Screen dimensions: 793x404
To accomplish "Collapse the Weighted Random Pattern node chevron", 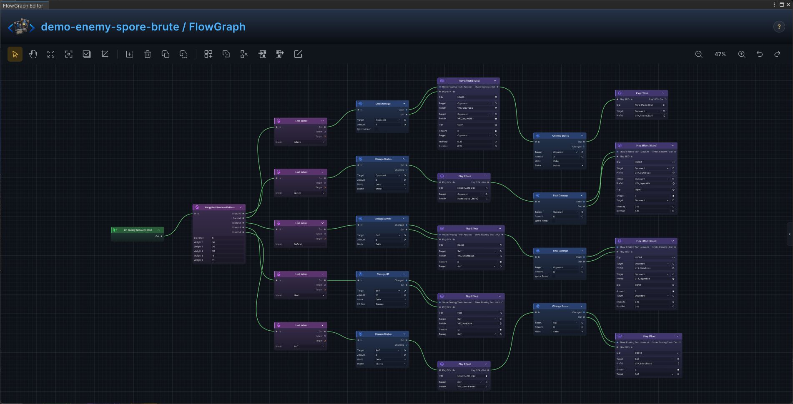I will point(241,207).
